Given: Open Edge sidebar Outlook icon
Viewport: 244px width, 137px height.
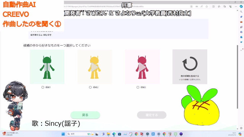Looking at the screenshot, I should pyautogui.click(x=241, y=37).
